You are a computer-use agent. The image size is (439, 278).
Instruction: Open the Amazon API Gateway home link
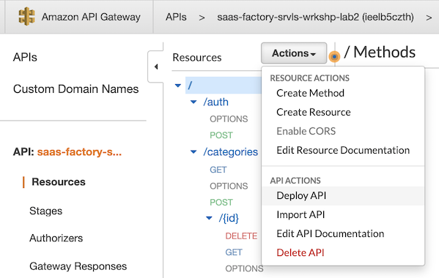pos(91,17)
